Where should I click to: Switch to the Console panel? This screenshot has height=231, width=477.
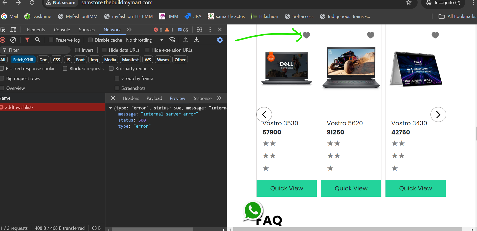coord(62,30)
